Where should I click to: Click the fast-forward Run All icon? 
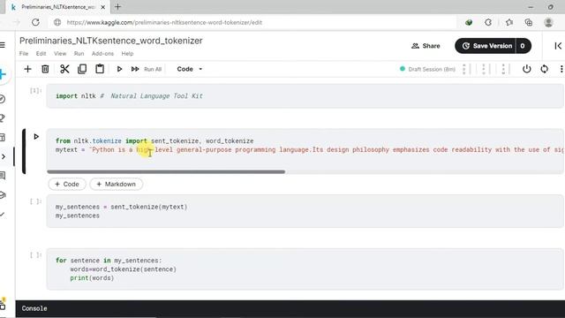[135, 69]
